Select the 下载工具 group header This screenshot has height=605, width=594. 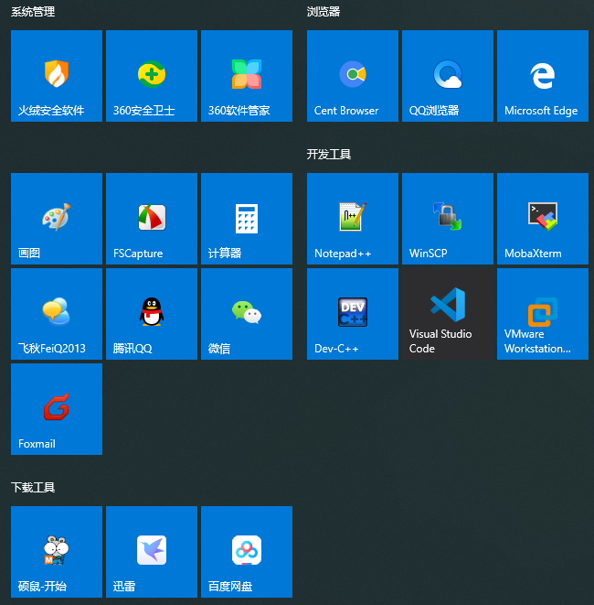[x=33, y=488]
